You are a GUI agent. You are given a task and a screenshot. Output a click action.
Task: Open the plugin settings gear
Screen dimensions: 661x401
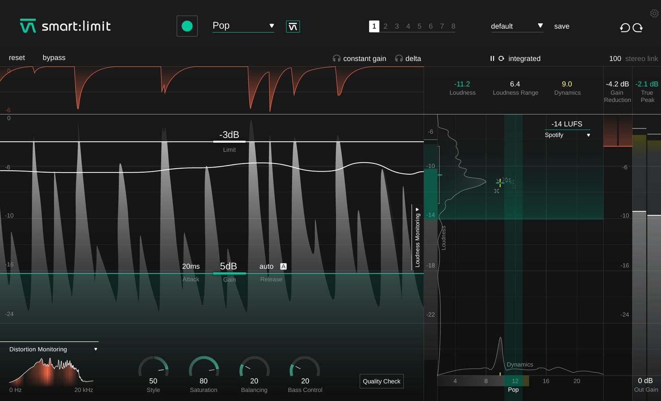654,13
